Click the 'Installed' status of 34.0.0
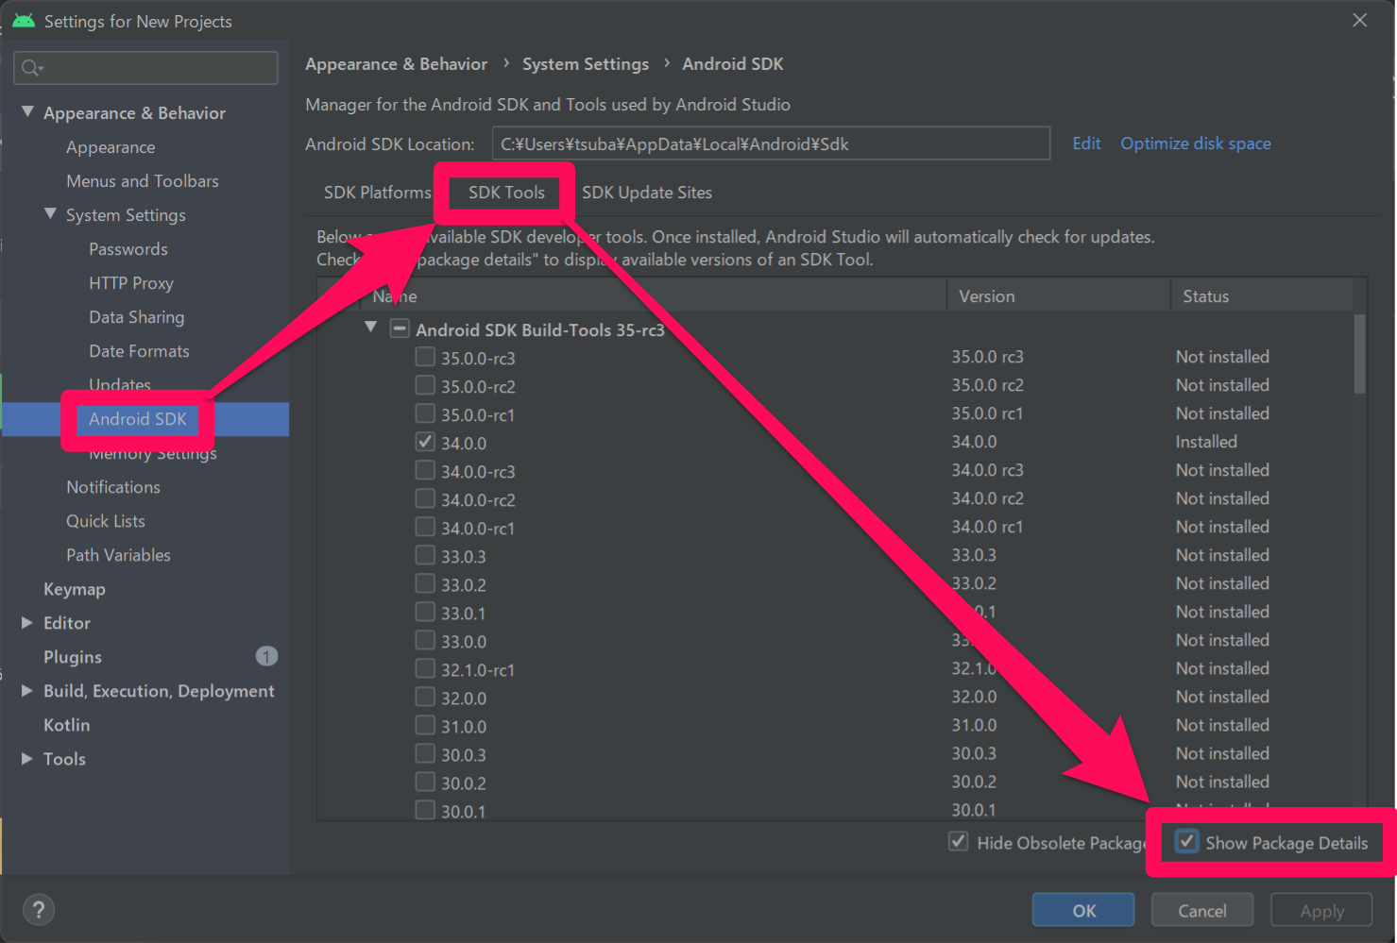 click(x=1206, y=442)
